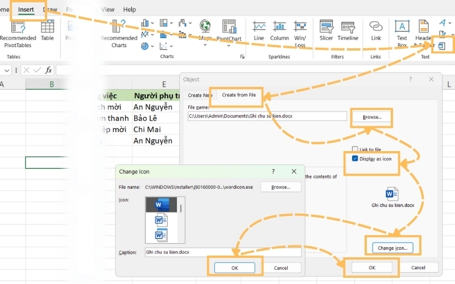Insert a Win/Loss sparkline
455x284 pixels.
coord(300,34)
